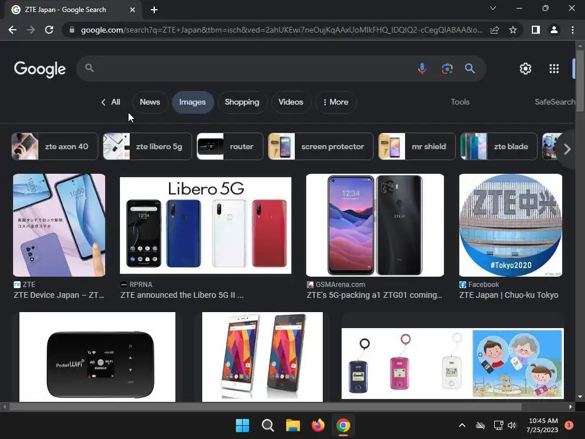Click the vertical page scrollbar

coord(580,80)
